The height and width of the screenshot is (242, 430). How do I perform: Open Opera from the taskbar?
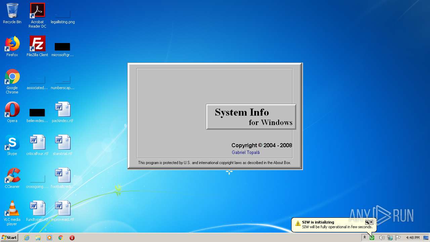pyautogui.click(x=72, y=238)
